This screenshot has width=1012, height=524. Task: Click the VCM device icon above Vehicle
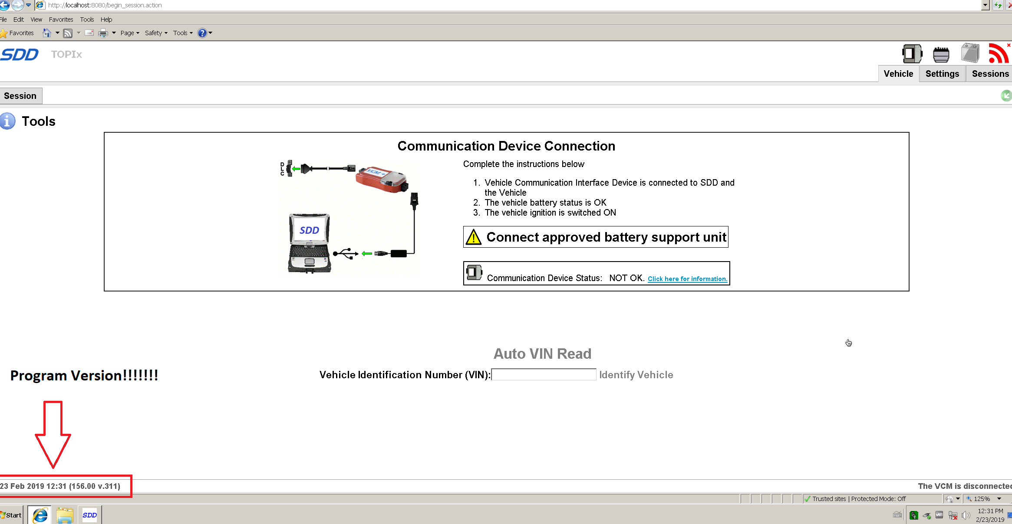coord(911,54)
